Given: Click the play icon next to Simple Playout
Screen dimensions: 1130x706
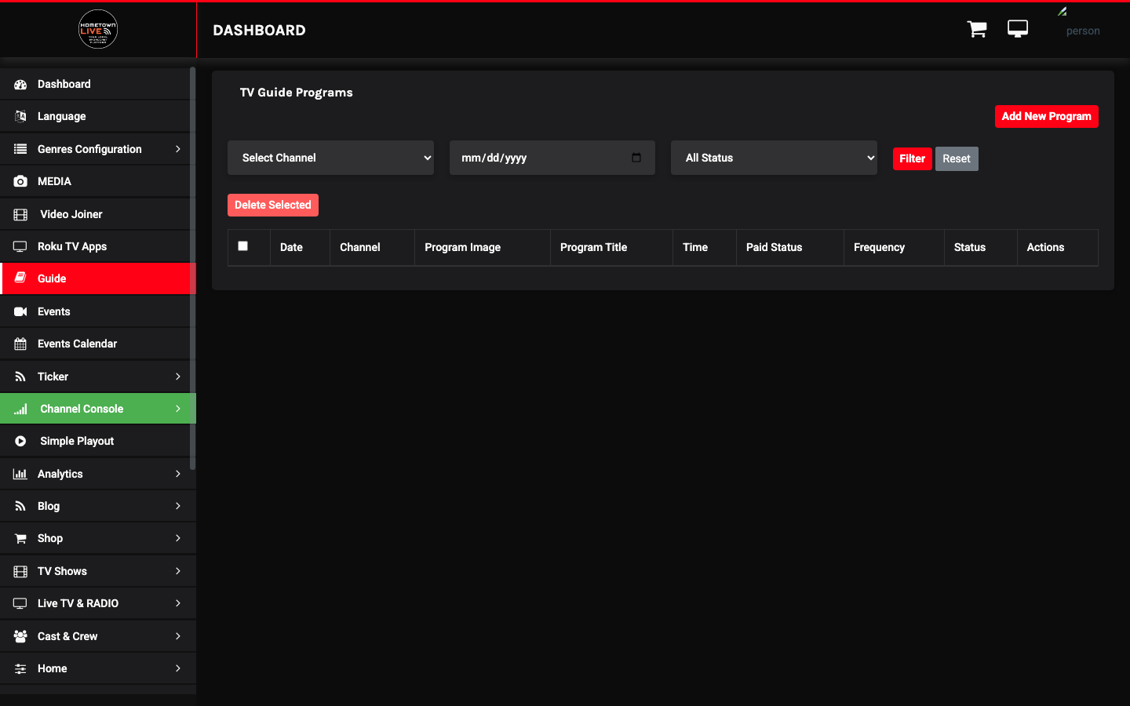Looking at the screenshot, I should [20, 441].
